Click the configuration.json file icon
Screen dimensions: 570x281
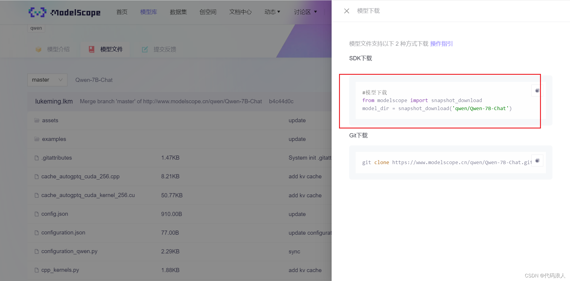click(x=37, y=233)
